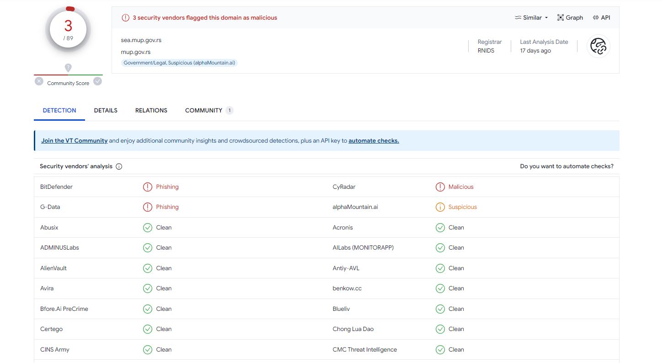663x363 pixels.
Task: Click the API brackets icon
Action: (596, 18)
